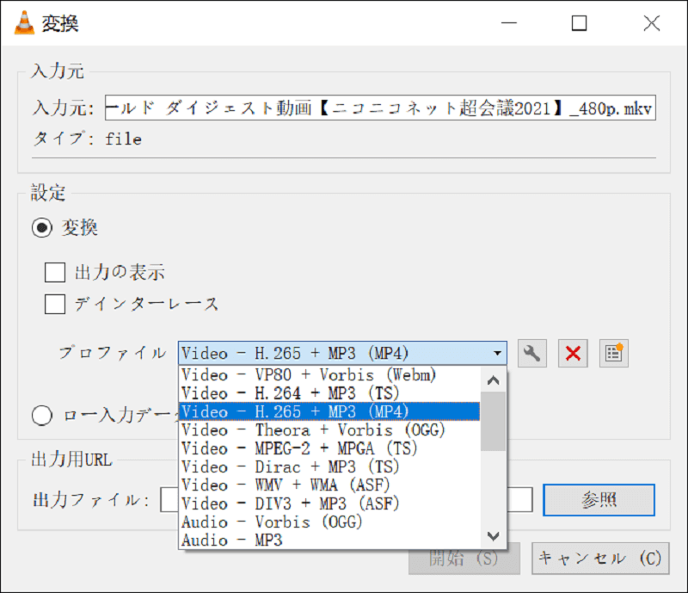688x593 pixels.
Task: Click profile list scroll down arrow
Action: [493, 536]
